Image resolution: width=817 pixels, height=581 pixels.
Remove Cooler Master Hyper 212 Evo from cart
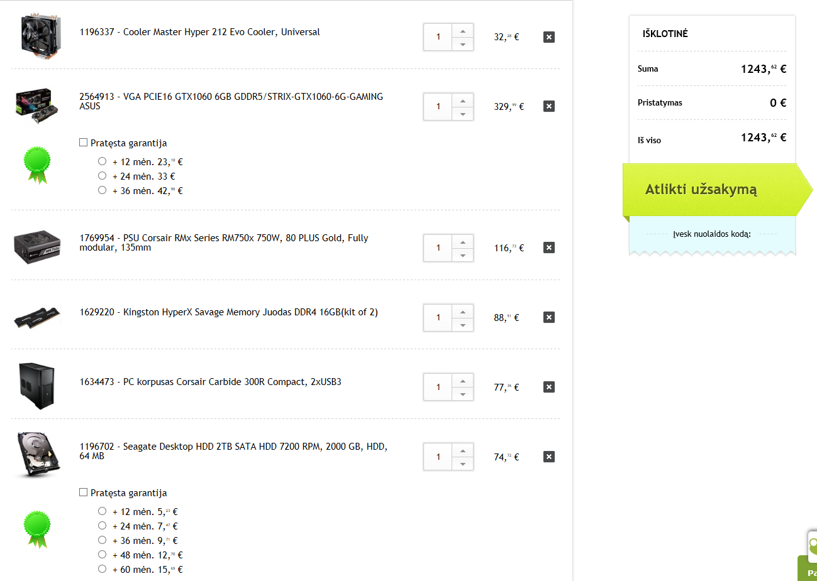point(549,37)
